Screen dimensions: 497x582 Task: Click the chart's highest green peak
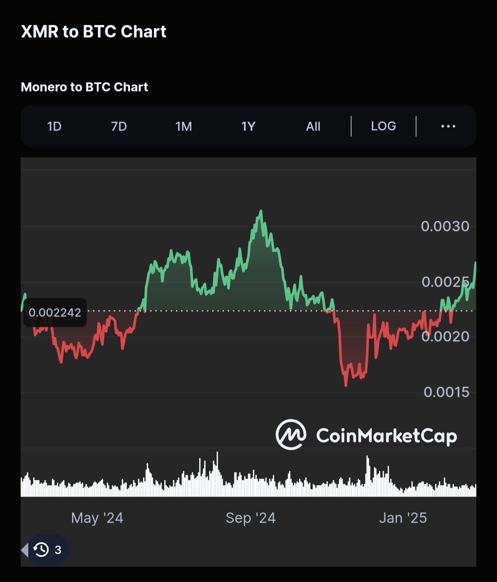pyautogui.click(x=261, y=211)
